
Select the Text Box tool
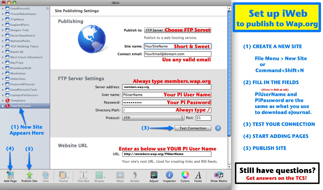click(83, 175)
